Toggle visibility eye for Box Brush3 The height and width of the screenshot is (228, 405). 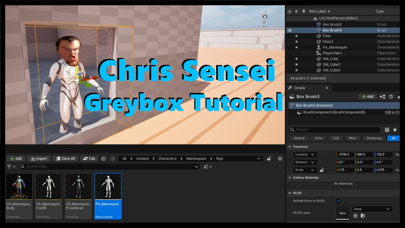290,30
